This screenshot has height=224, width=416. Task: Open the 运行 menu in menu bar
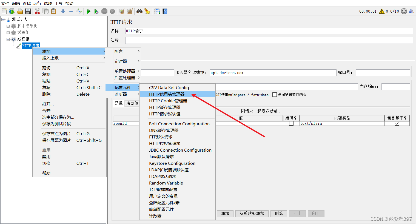37,3
